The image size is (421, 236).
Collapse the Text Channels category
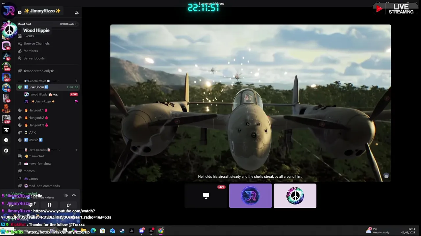(x=37, y=150)
